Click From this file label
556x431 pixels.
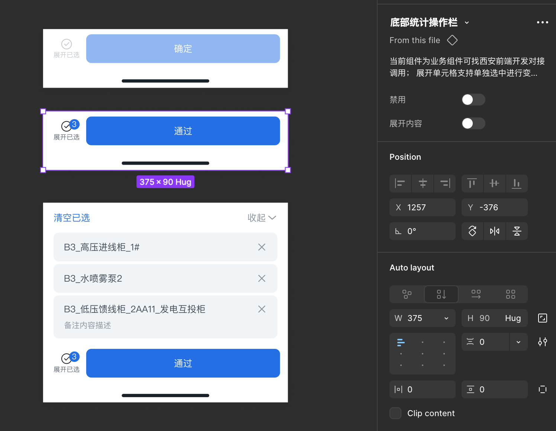[x=415, y=40]
